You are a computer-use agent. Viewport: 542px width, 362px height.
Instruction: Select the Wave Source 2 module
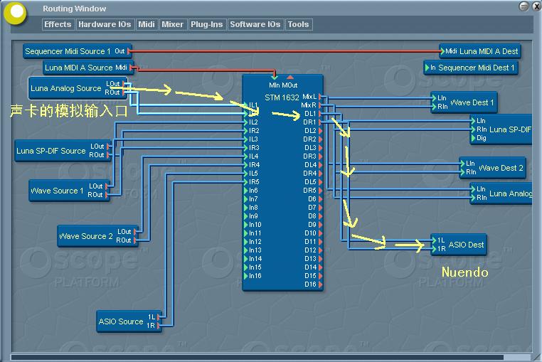point(98,236)
